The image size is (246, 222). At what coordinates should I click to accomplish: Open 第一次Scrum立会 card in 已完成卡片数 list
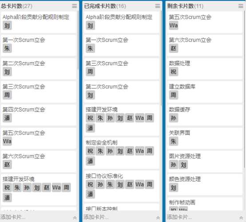[121, 45]
